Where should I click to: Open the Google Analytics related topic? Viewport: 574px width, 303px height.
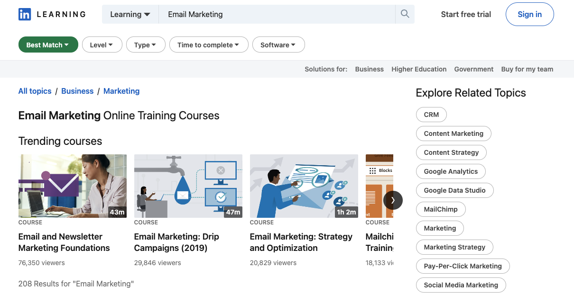[451, 171]
